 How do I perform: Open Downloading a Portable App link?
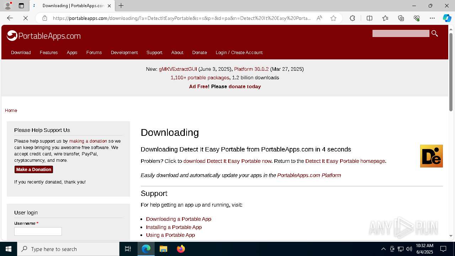(x=178, y=219)
